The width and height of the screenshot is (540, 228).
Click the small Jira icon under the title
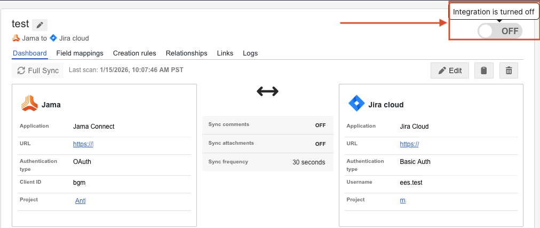pos(53,38)
